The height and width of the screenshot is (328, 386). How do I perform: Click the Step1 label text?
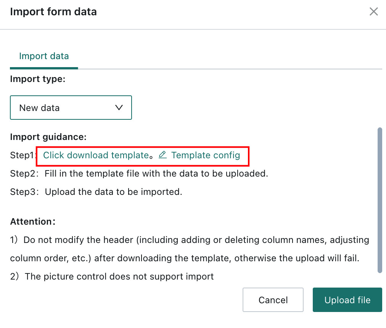23,155
